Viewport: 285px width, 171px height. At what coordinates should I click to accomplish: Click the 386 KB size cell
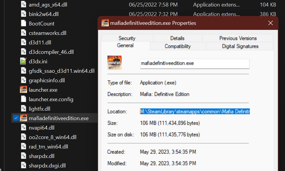tap(268, 14)
